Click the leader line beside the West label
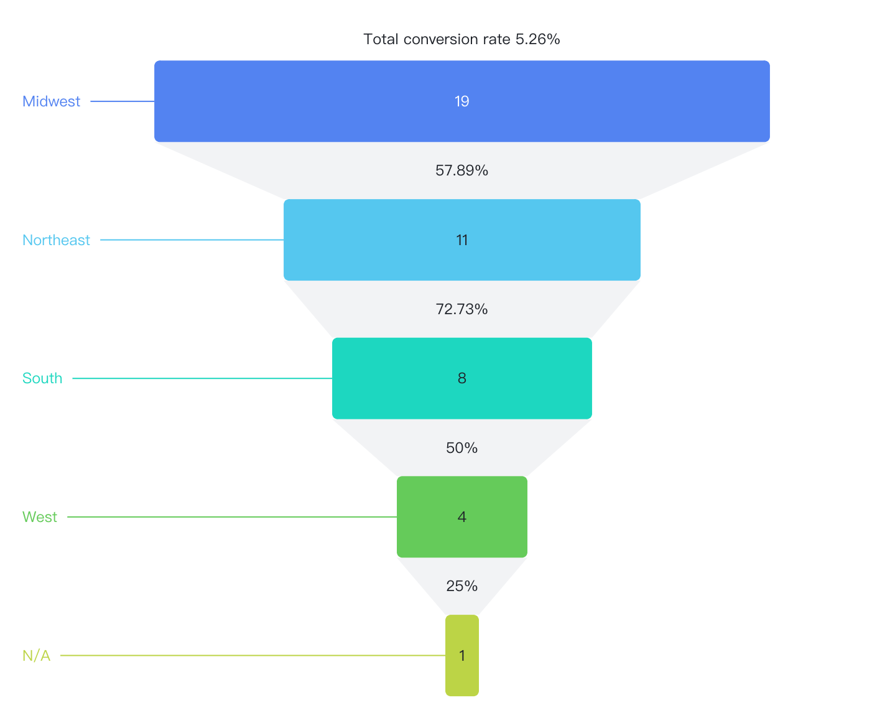Screen dimensions: 872x718 (x=230, y=517)
